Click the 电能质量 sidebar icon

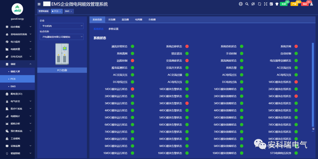(x=7, y=49)
